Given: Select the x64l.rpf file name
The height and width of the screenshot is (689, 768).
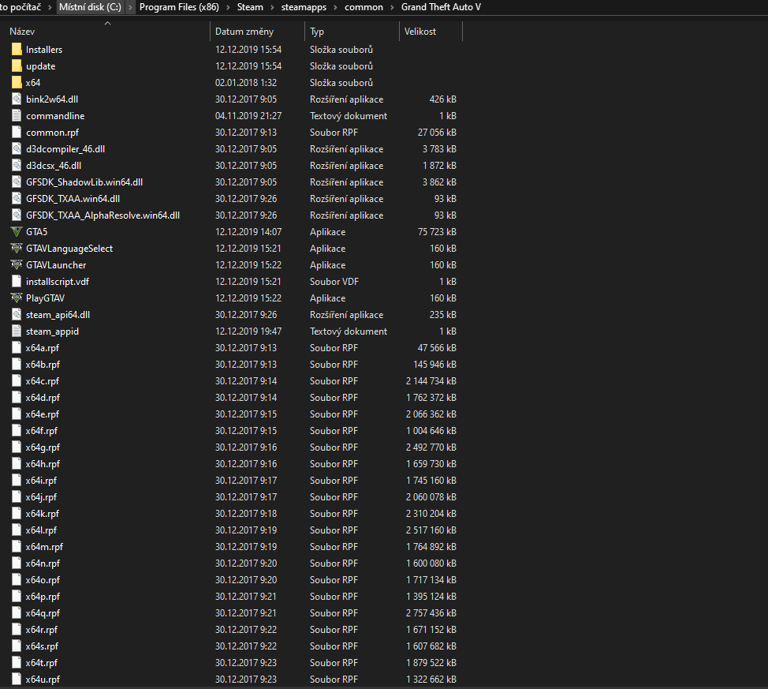Looking at the screenshot, I should point(42,530).
